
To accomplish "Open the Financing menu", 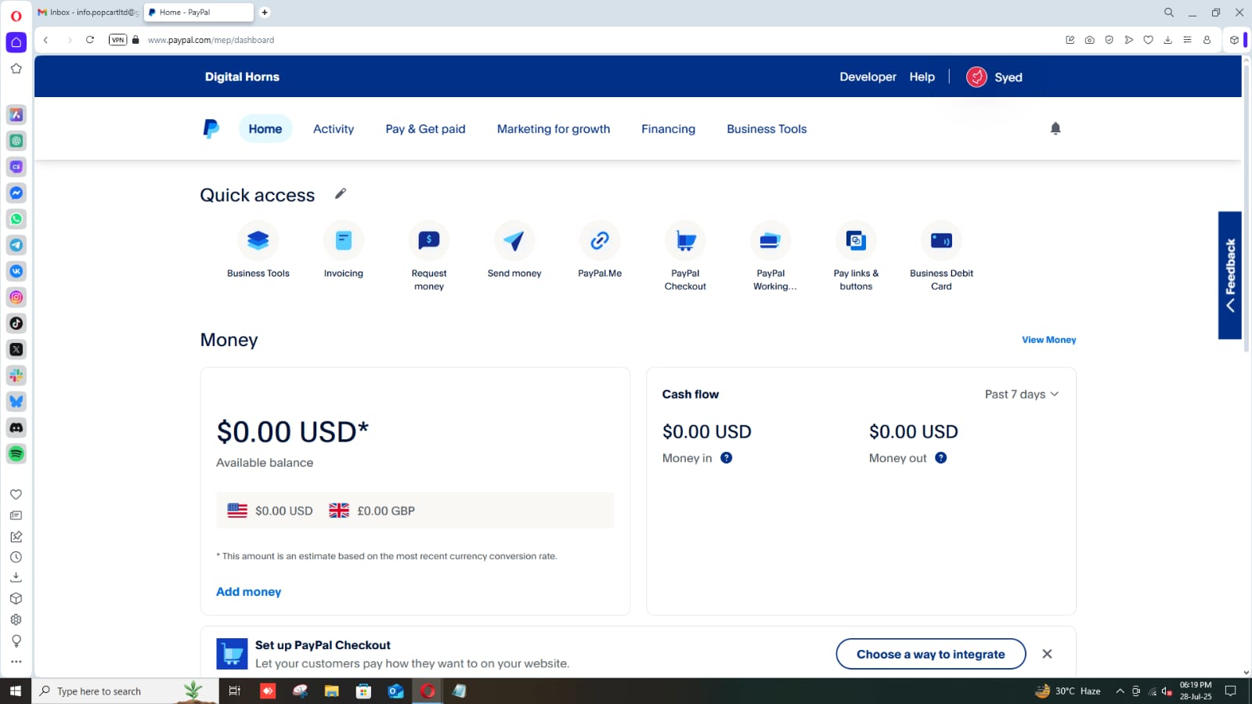I will click(668, 129).
